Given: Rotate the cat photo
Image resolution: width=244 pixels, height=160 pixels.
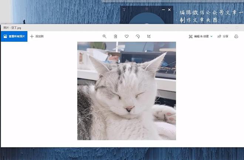Looking at the screenshot, I should click(138, 36).
